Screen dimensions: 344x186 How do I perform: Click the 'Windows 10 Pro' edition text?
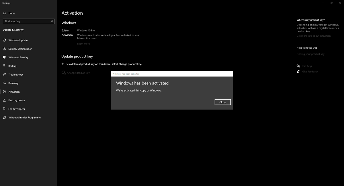(86, 30)
